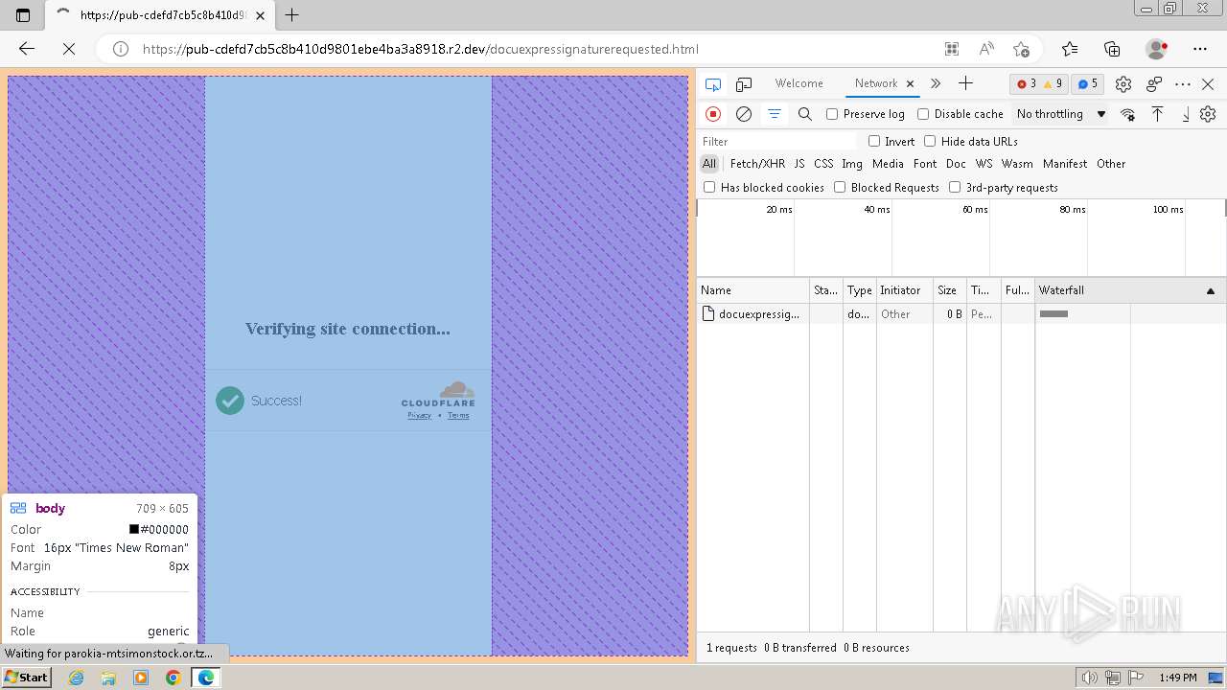Viewport: 1227px width, 690px height.
Task: Check Blocked Requests
Action: [x=840, y=187]
